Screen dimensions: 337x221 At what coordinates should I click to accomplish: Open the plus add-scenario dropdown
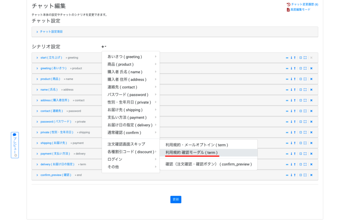pyautogui.click(x=104, y=47)
